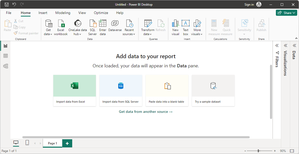Screen dimensions: 299x154
Task: Open the Share dropdown button
Action: pyautogui.click(x=286, y=13)
